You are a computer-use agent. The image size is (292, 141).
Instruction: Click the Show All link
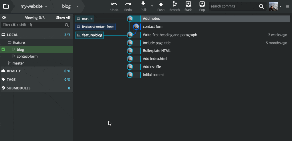pyautogui.click(x=63, y=18)
